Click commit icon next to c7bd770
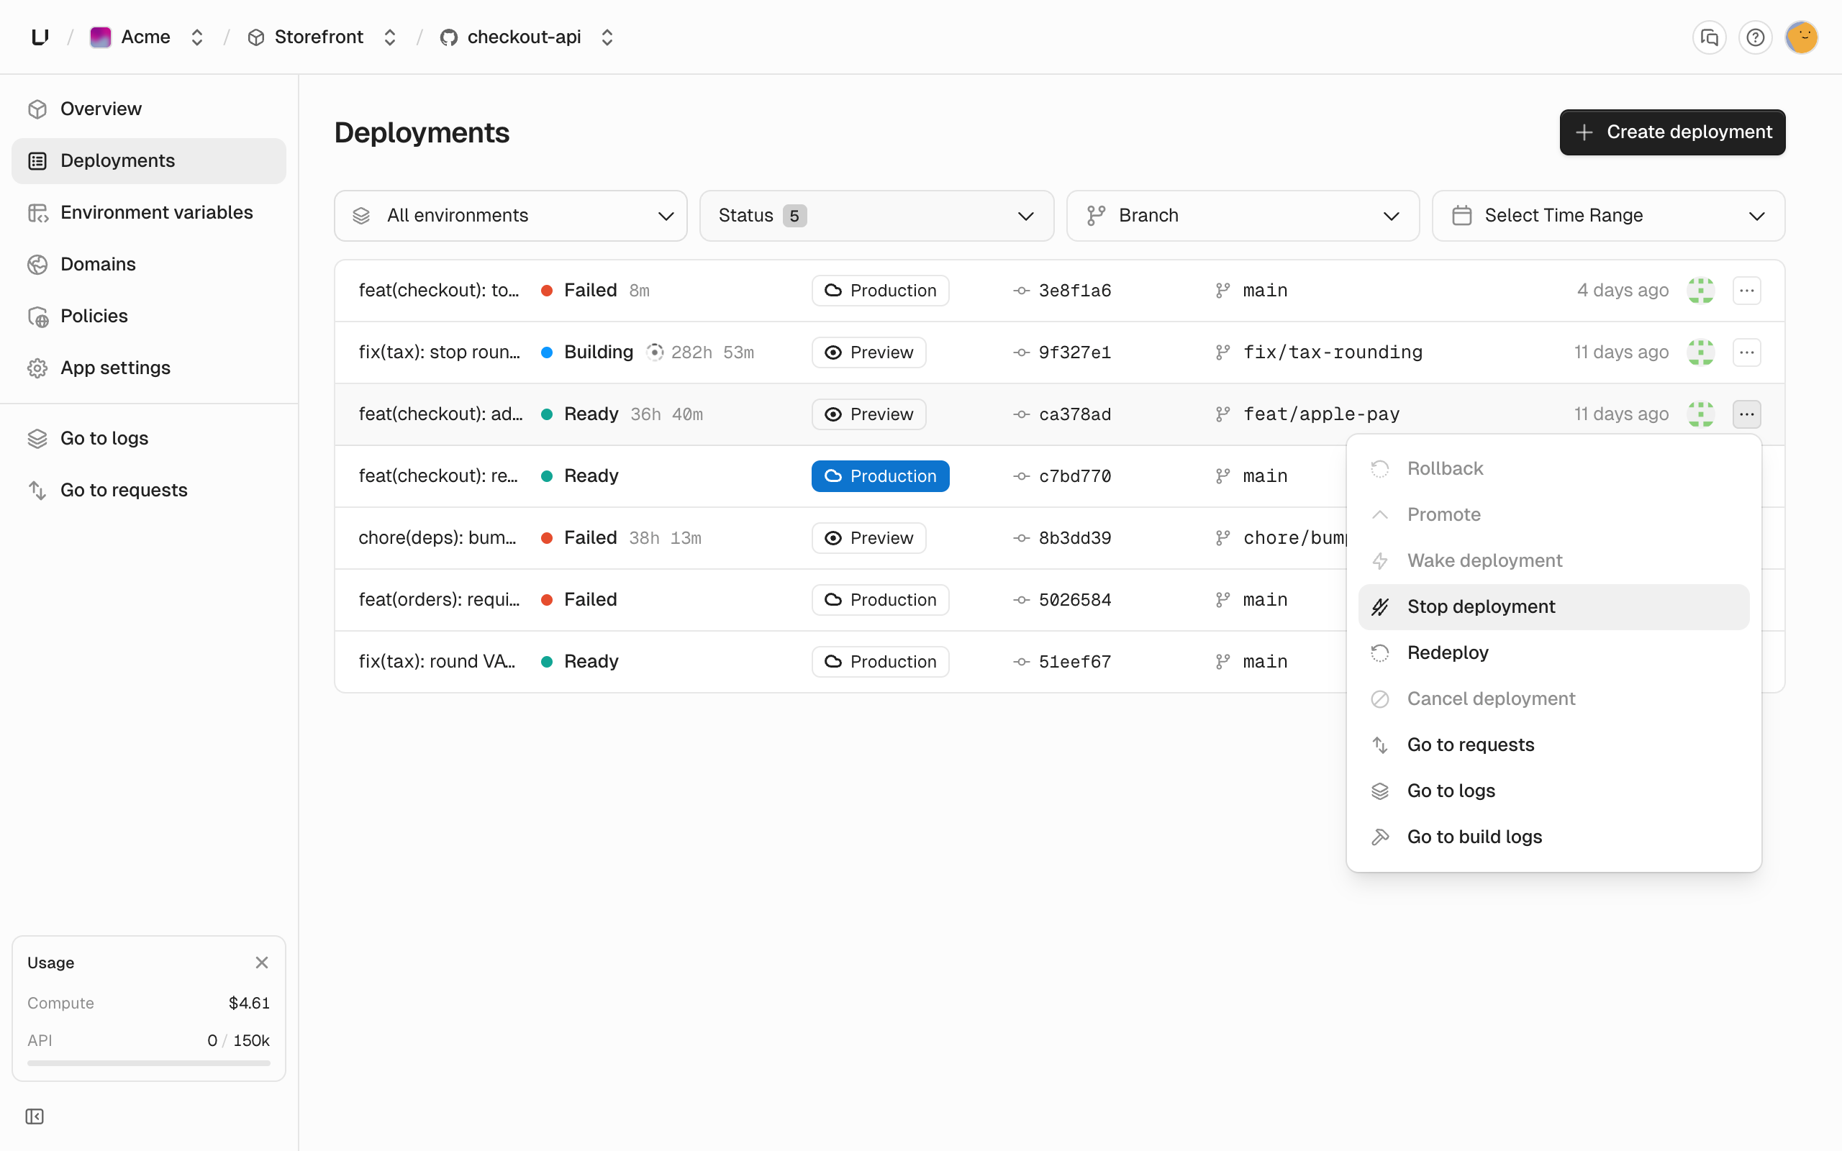This screenshot has width=1842, height=1151. click(x=1022, y=476)
